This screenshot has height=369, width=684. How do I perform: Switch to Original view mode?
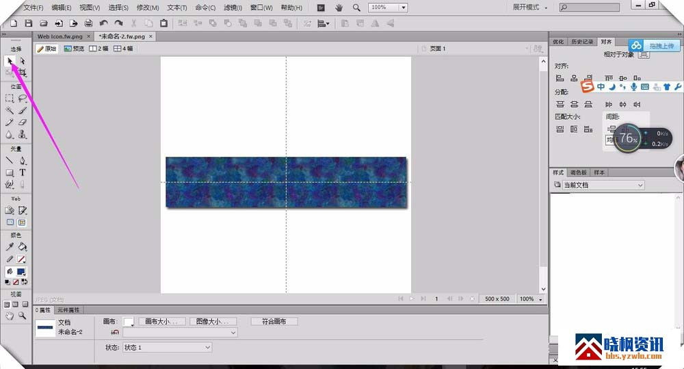(47, 49)
